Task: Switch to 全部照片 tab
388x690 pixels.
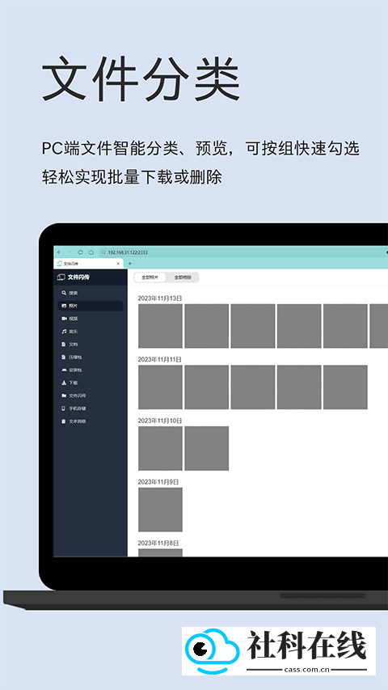Action: (150, 277)
